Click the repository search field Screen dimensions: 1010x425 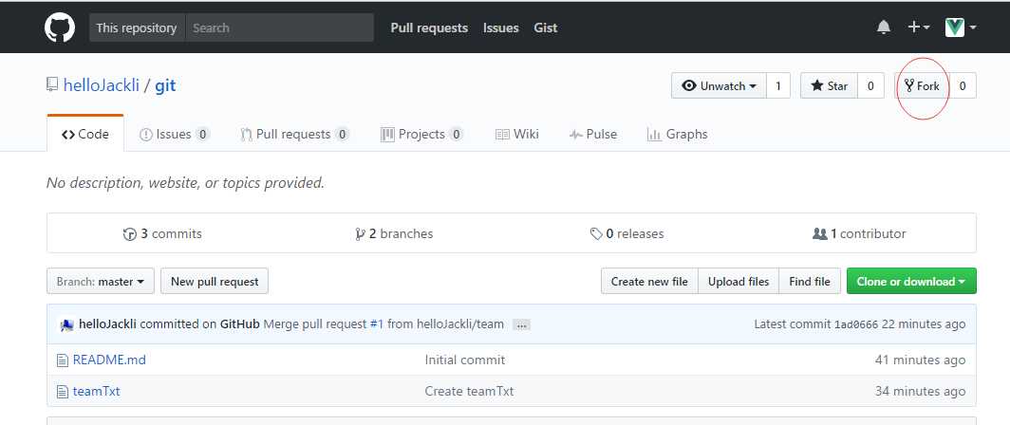tap(279, 28)
